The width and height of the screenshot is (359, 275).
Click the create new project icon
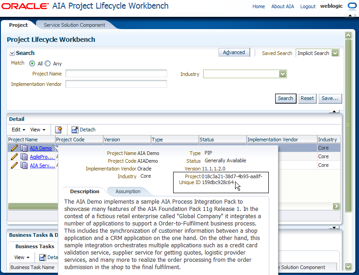pos(59,130)
